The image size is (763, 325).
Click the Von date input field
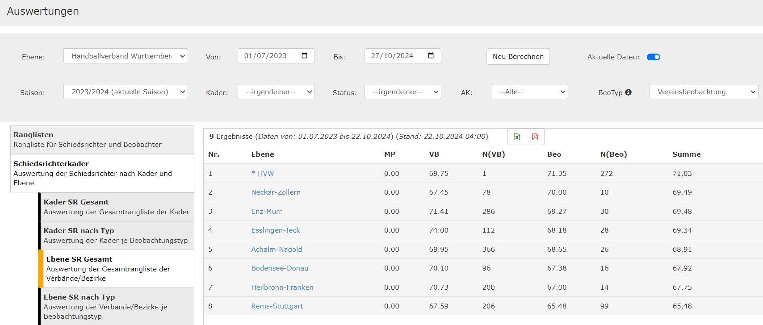268,56
